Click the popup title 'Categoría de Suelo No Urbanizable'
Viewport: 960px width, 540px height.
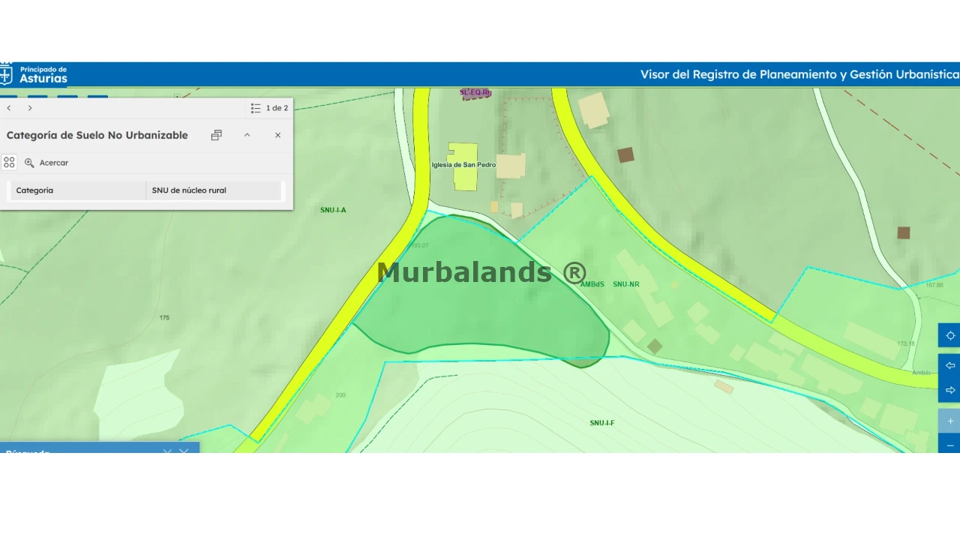pyautogui.click(x=97, y=135)
